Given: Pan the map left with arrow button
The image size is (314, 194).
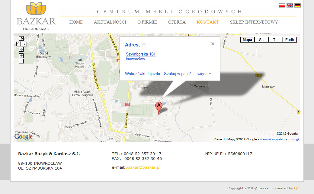Looking at the screenshot, I should 19,44.
